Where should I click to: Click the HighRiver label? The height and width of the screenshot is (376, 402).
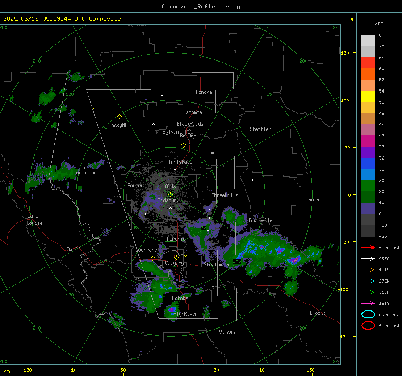pos(185,314)
